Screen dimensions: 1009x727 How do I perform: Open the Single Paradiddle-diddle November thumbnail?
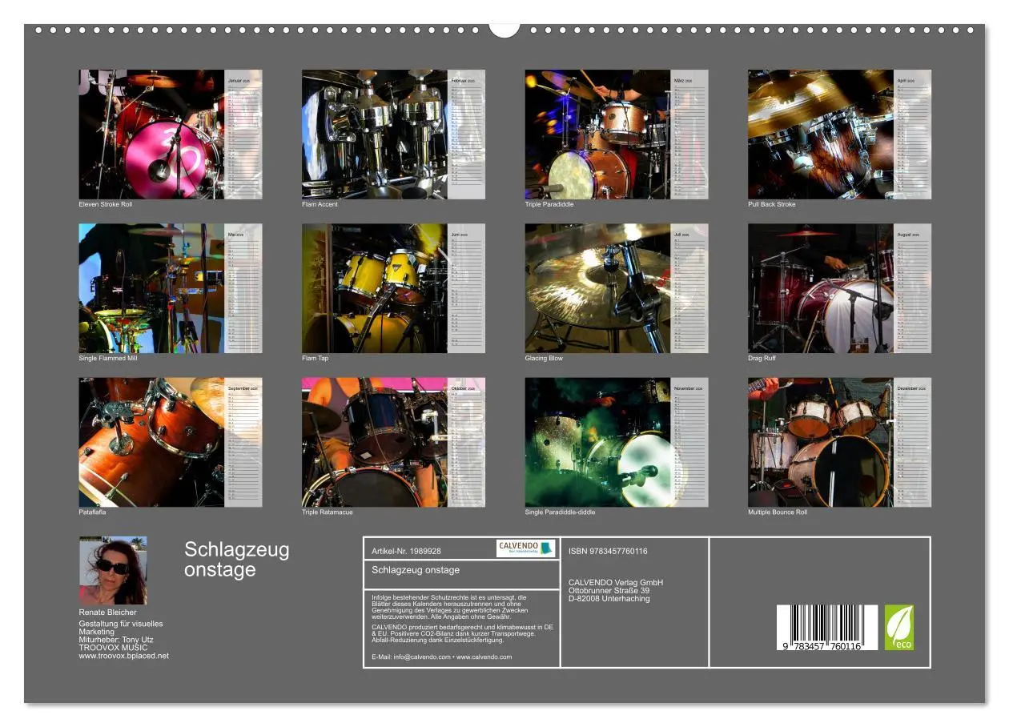click(617, 442)
